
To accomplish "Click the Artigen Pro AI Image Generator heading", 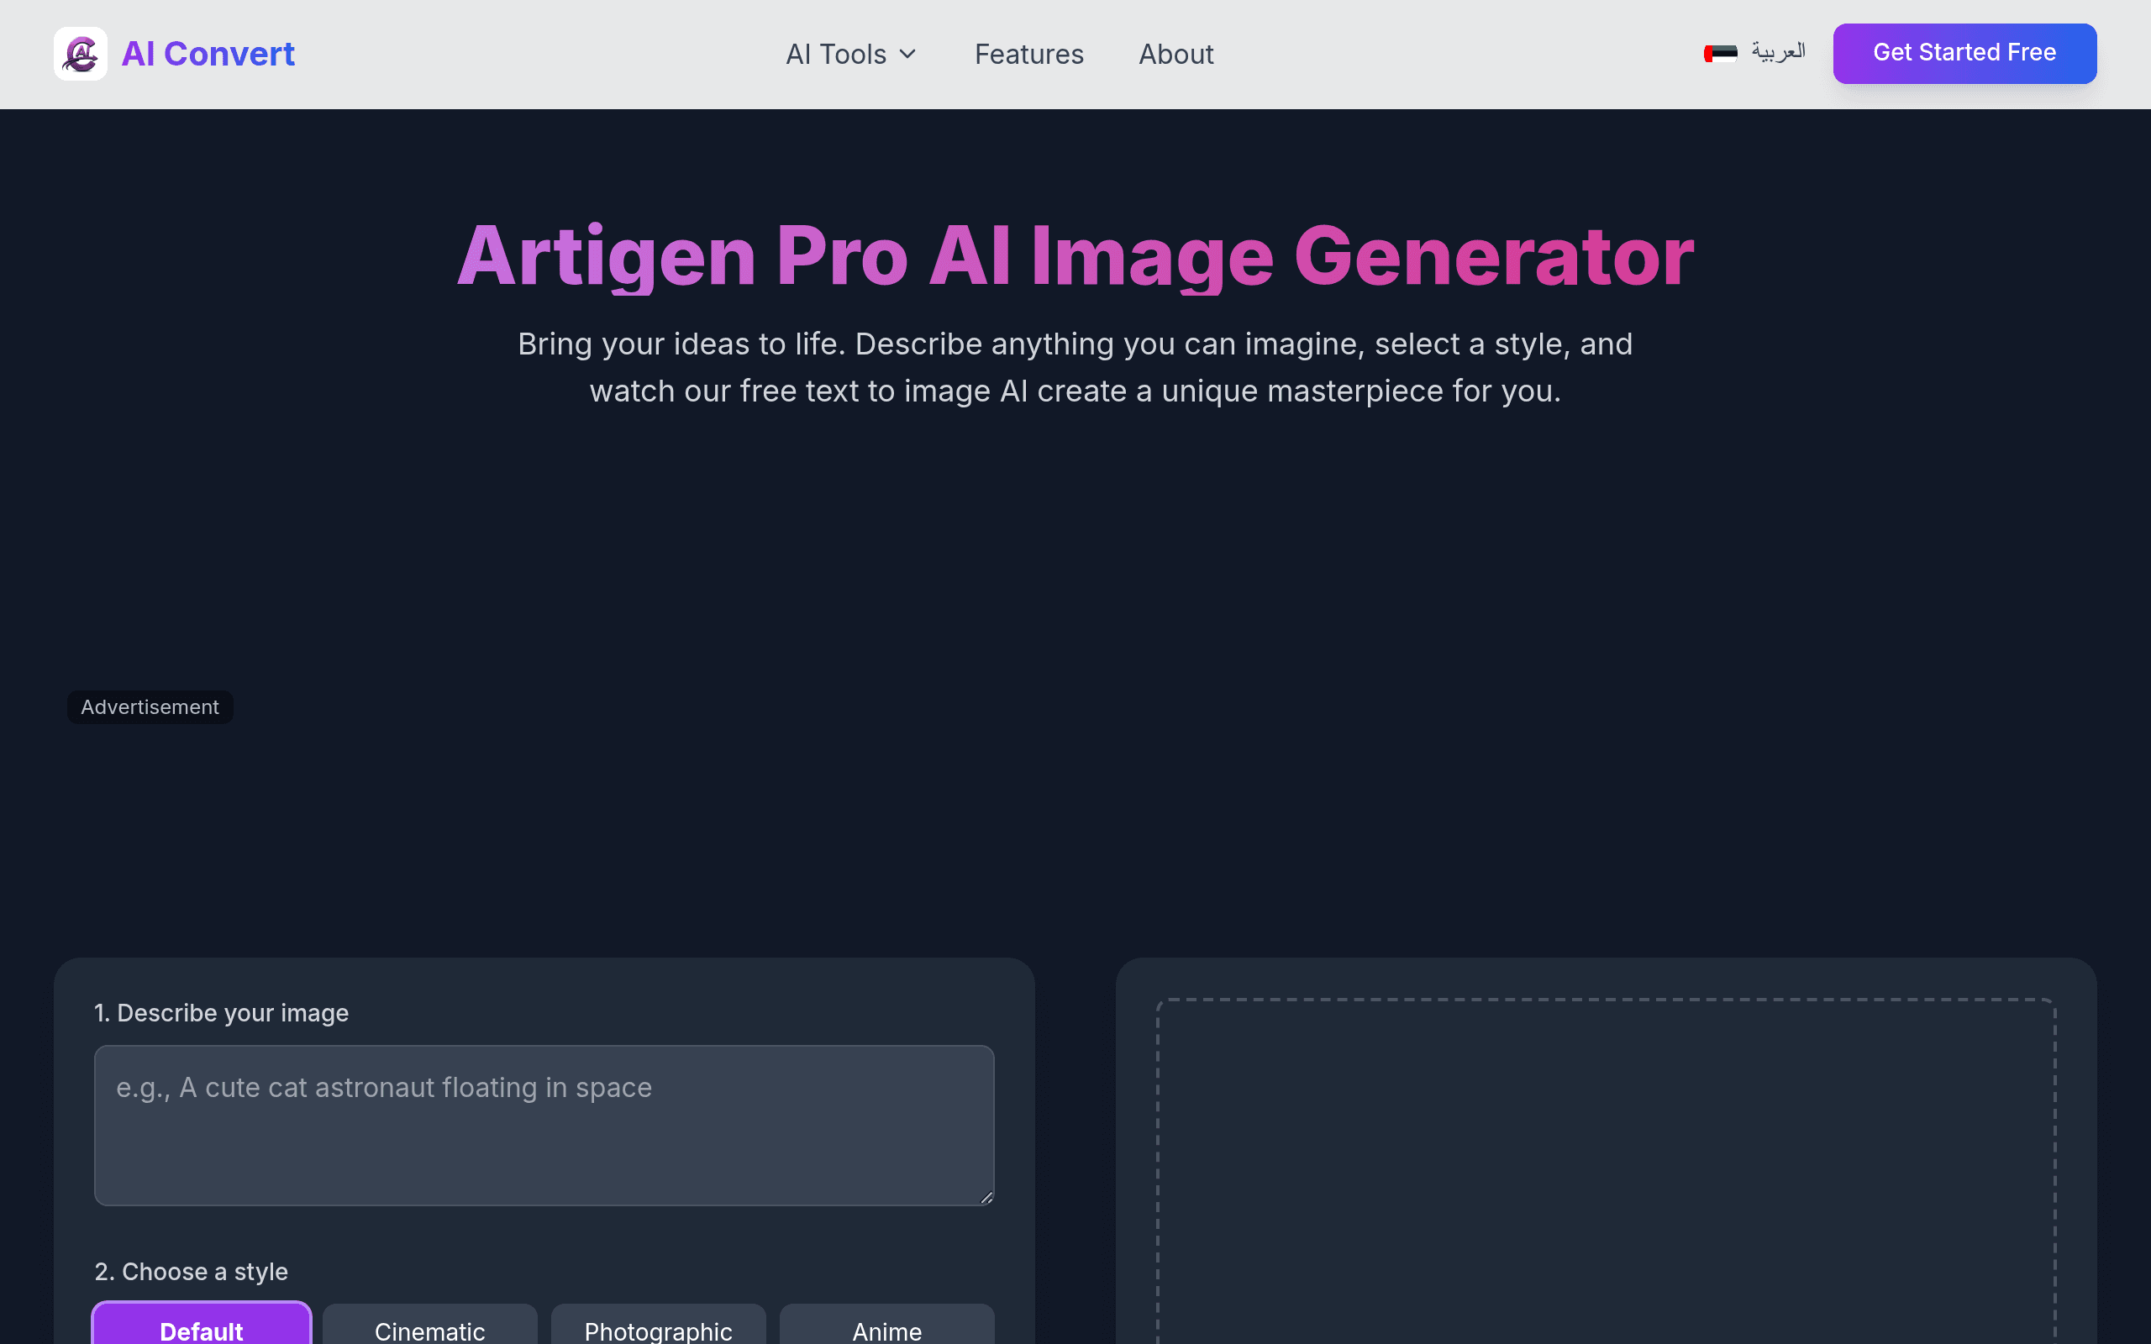I will point(1075,256).
